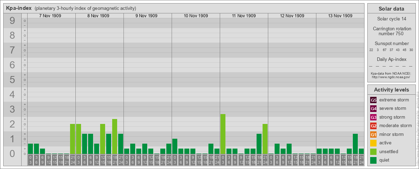Click the 0-3 bar on 10 Nov
Viewport: 419px width, 169px height.
(175, 146)
